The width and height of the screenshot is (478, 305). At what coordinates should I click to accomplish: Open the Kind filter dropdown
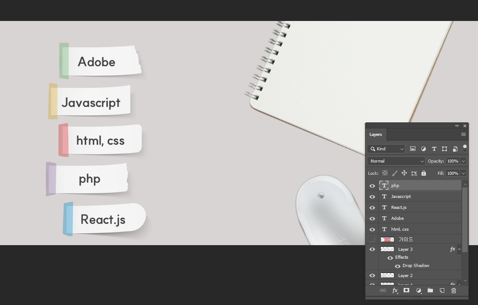click(386, 149)
